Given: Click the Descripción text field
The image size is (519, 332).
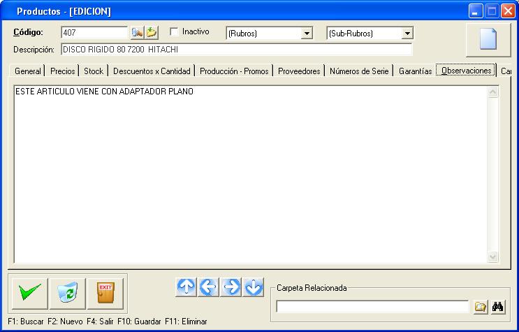Looking at the screenshot, I should click(x=237, y=50).
